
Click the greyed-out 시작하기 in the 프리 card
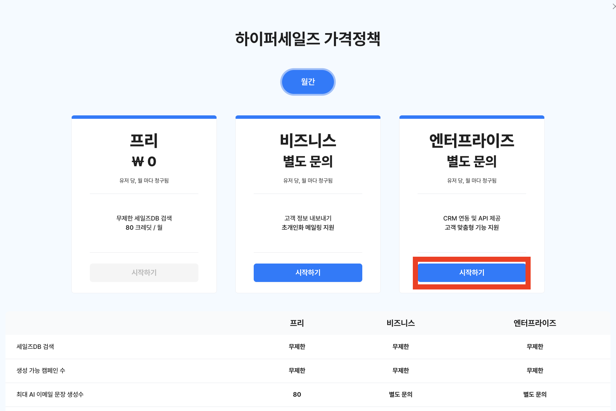point(144,272)
